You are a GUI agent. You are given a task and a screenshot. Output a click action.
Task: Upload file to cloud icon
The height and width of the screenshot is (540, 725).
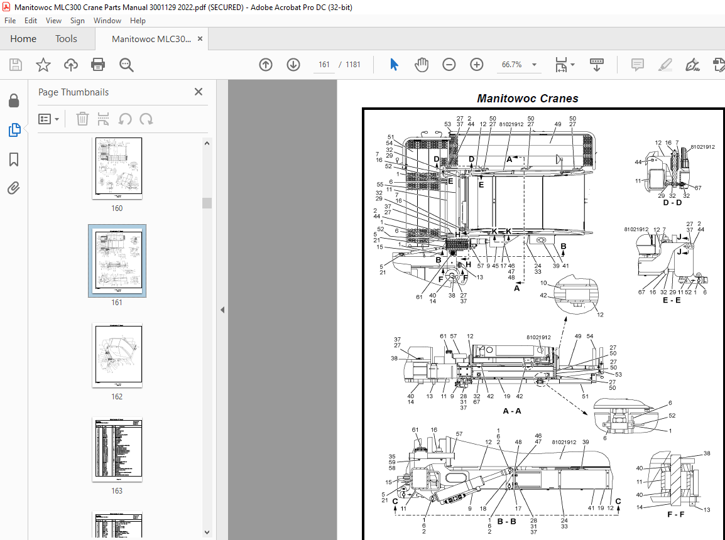71,65
